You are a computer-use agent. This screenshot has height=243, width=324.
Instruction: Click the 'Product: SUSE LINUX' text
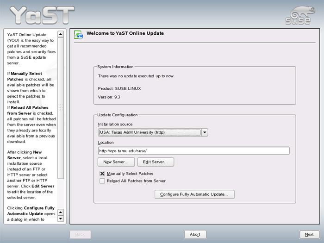(119, 88)
